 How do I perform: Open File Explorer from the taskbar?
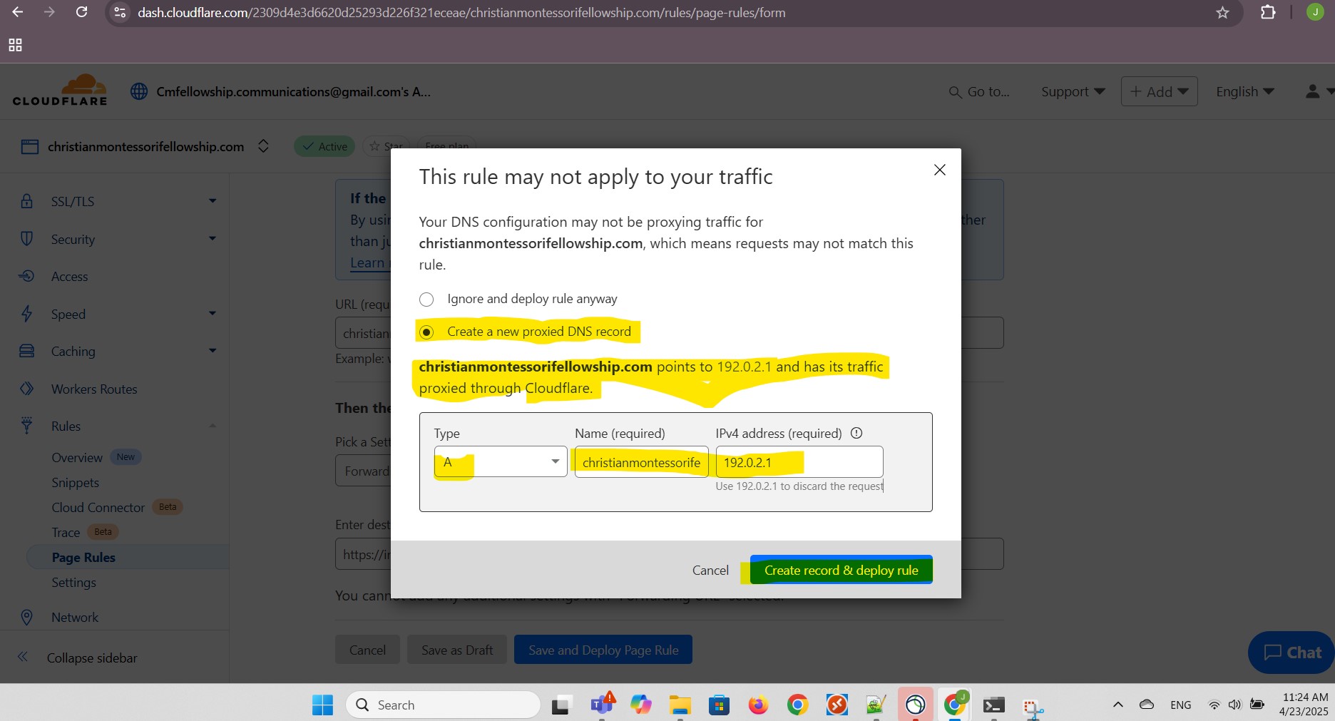click(680, 705)
